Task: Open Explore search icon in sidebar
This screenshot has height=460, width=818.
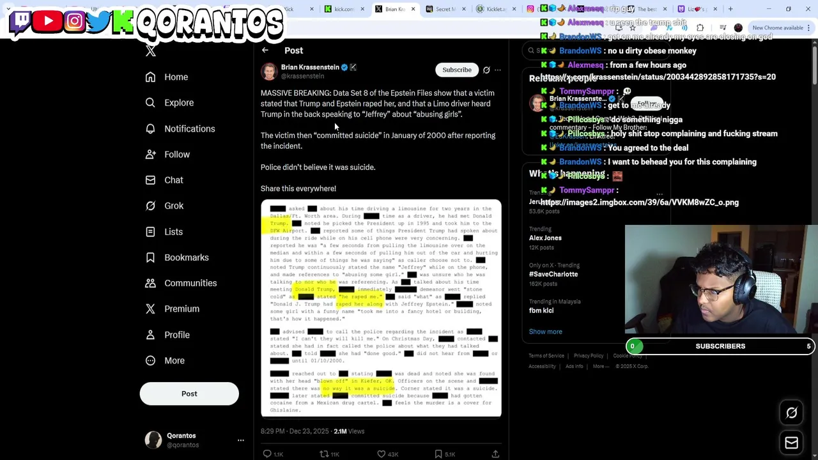Action: click(150, 102)
